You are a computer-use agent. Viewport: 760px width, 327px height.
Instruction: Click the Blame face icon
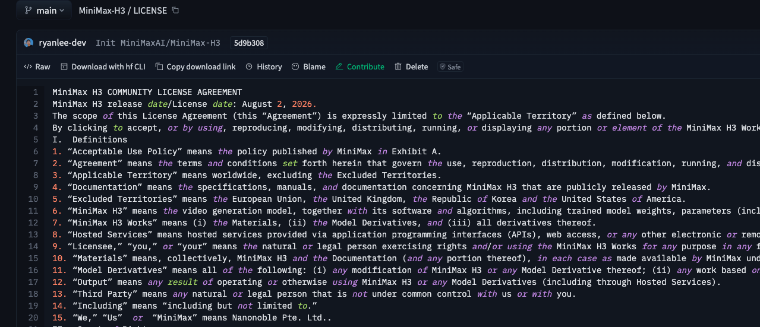pyautogui.click(x=295, y=66)
